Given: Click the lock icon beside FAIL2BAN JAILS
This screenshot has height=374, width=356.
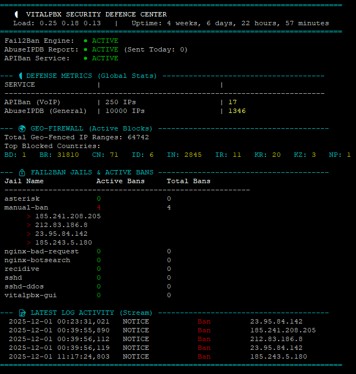Looking at the screenshot, I should coord(21,172).
